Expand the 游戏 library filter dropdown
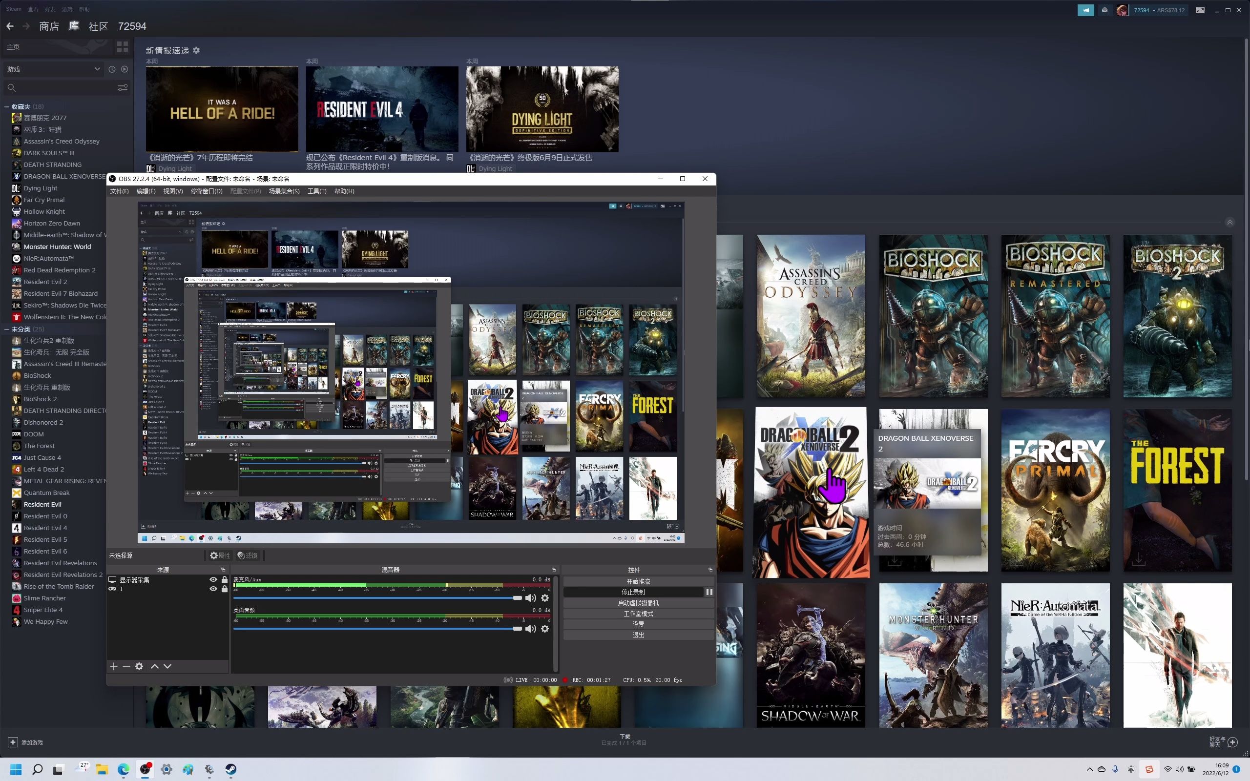The width and height of the screenshot is (1250, 781). pos(53,69)
